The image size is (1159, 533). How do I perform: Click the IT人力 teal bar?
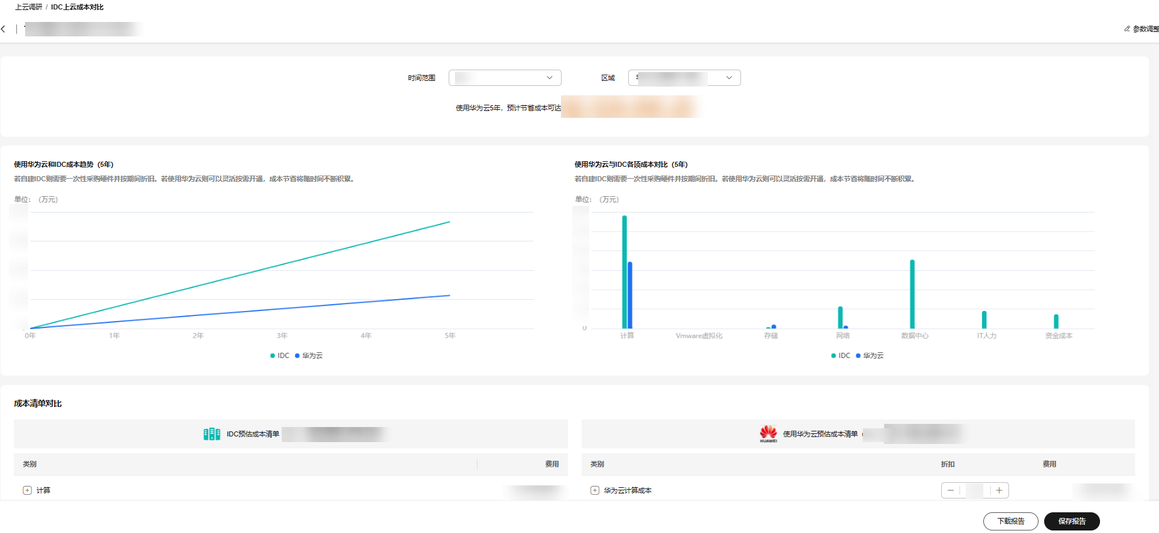click(984, 320)
